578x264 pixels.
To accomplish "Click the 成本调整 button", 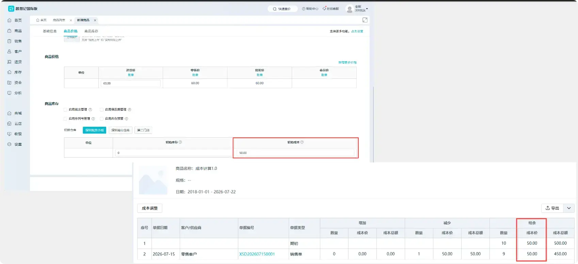I will click(x=150, y=208).
